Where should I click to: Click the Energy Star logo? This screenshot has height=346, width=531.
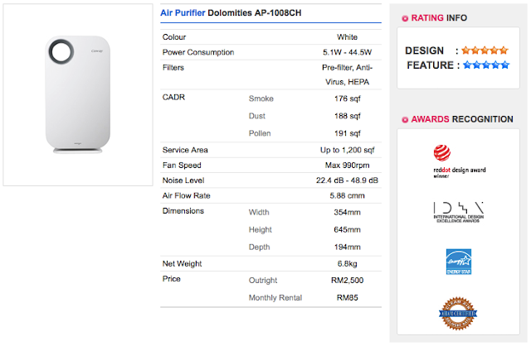click(459, 262)
